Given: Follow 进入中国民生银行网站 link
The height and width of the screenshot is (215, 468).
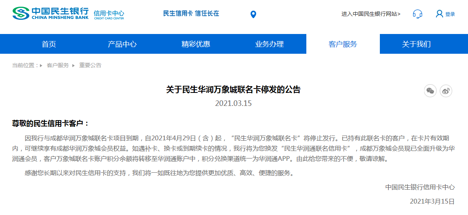Looking at the screenshot, I should tap(371, 14).
